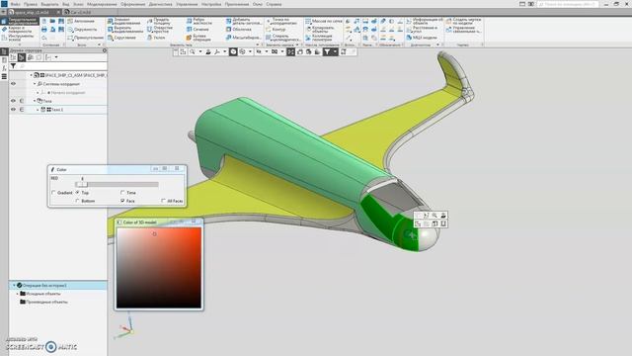The width and height of the screenshot is (632, 356).
Task: Activate Придать толщину thicken tool
Action: [158, 21]
